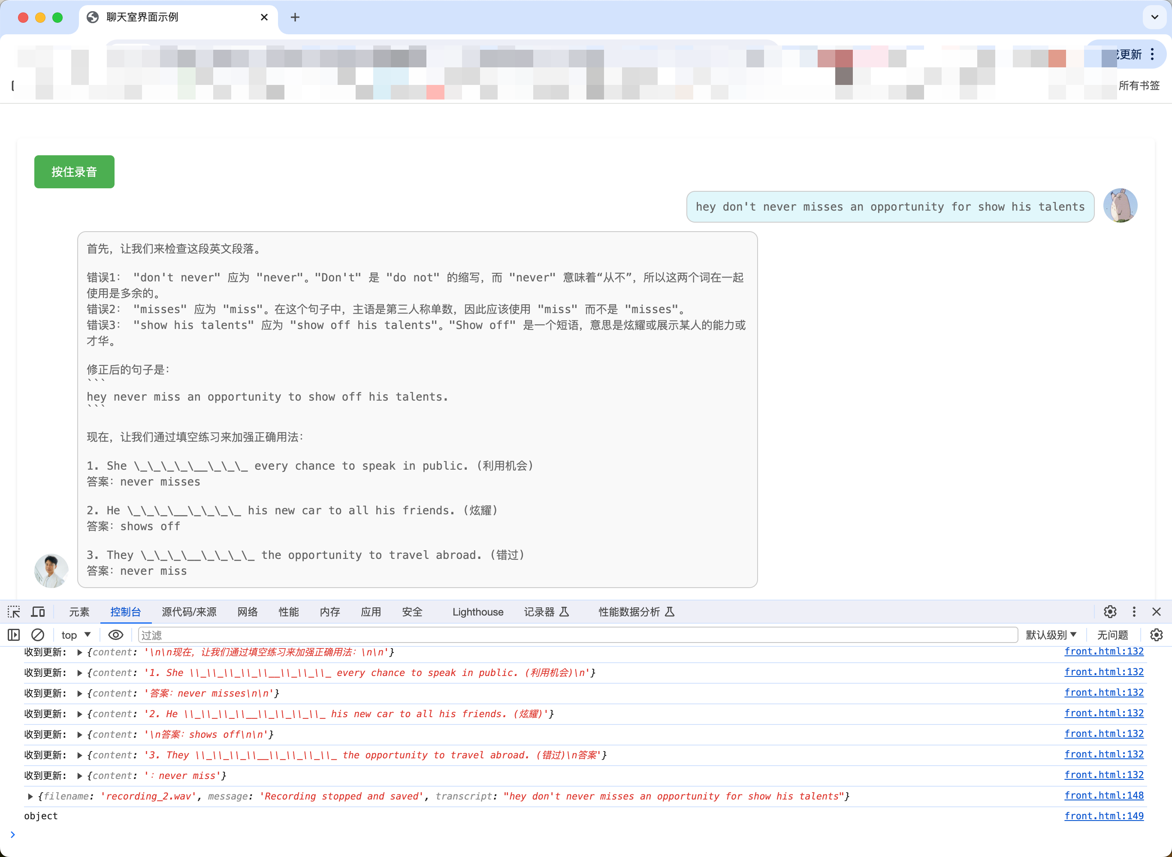Toggle live expression eye icon
The image size is (1172, 857).
point(116,634)
